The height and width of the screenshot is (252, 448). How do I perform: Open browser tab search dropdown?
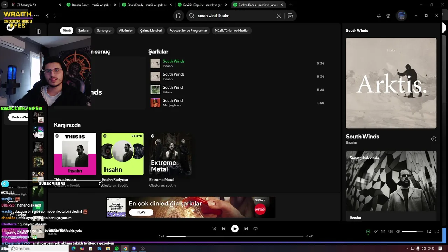pyautogui.click(x=5, y=5)
